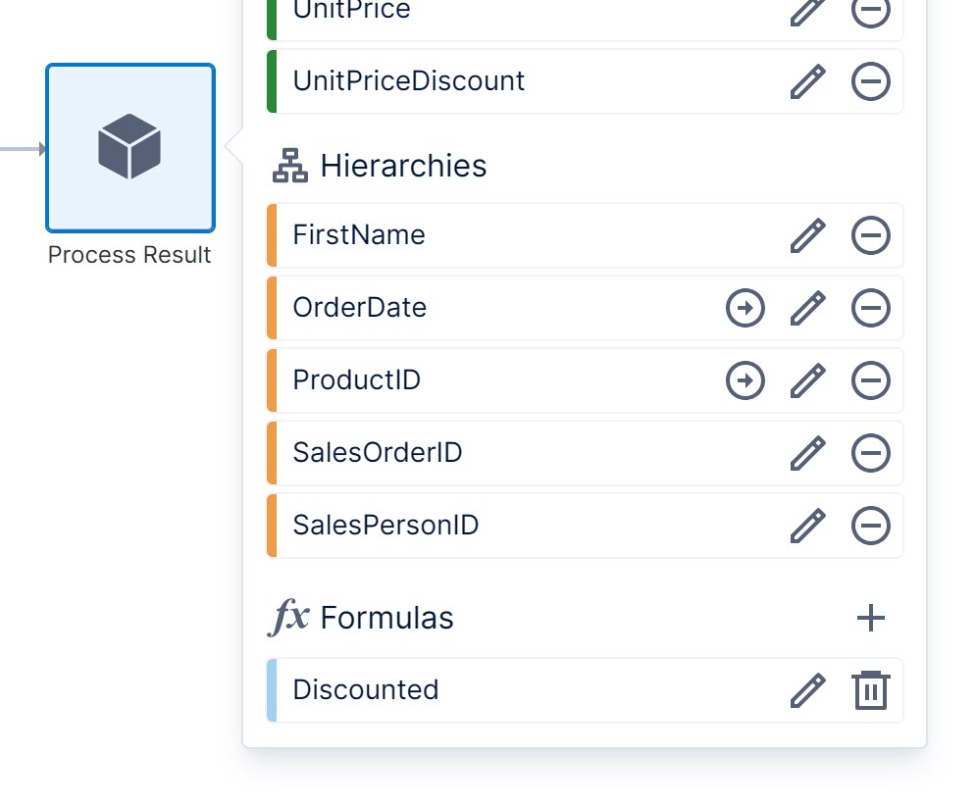Edit the Discounted formula
Viewport: 976px width, 806px height.
tap(806, 689)
